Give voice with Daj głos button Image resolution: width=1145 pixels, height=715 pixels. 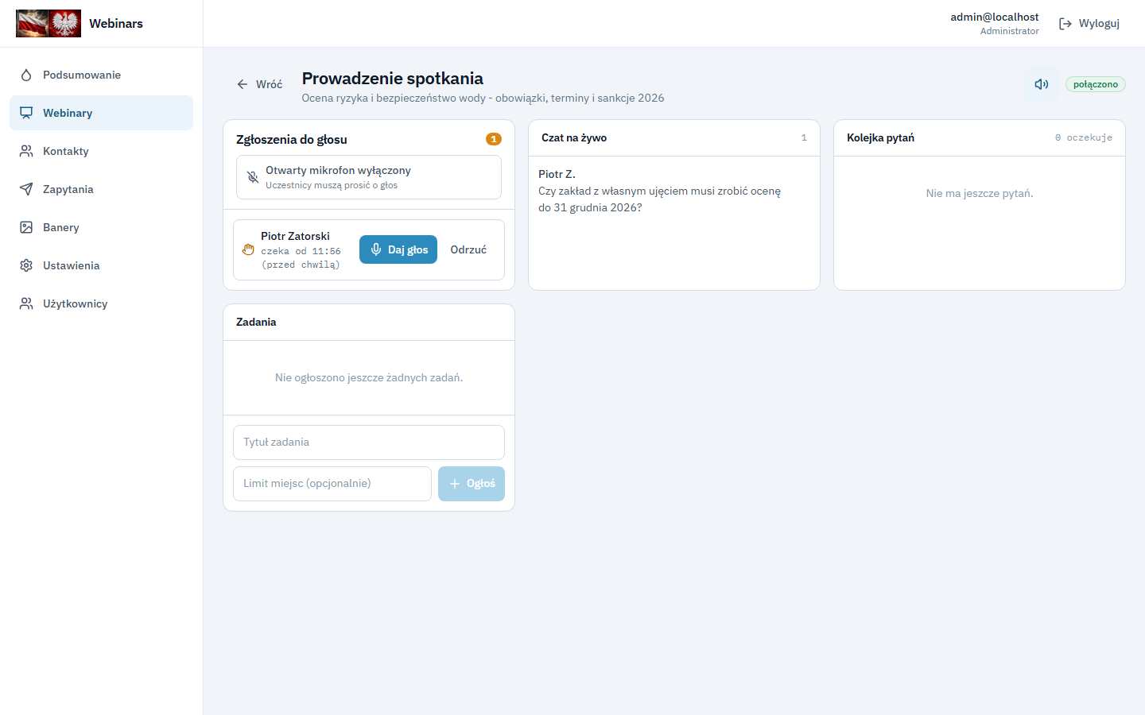tap(398, 249)
